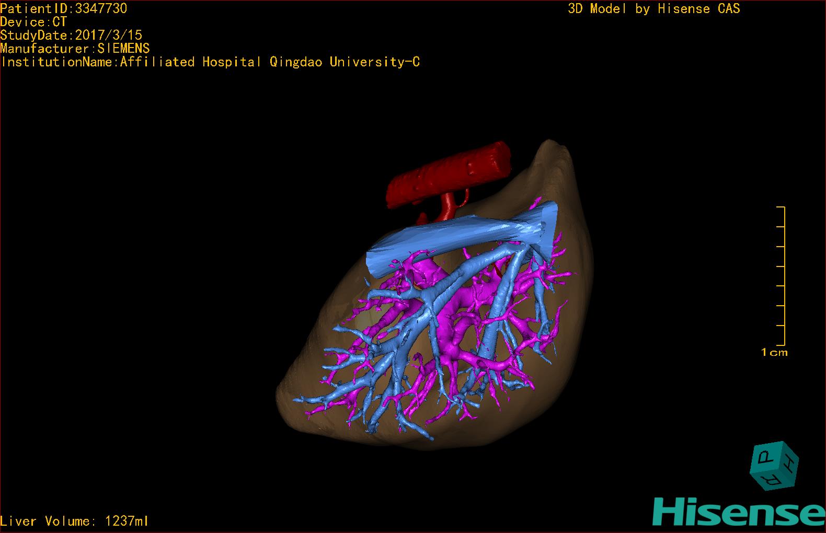Click the Liver Volume: 1237ml readout
Screen dimensions: 826x533
pyautogui.click(x=74, y=521)
